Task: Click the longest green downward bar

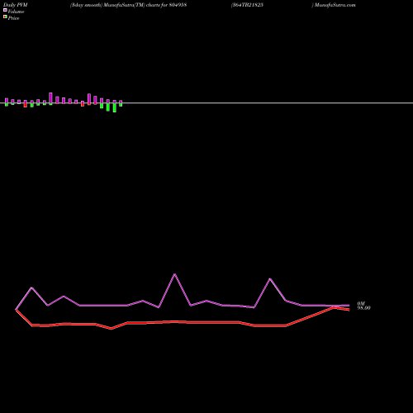Action: [x=115, y=107]
